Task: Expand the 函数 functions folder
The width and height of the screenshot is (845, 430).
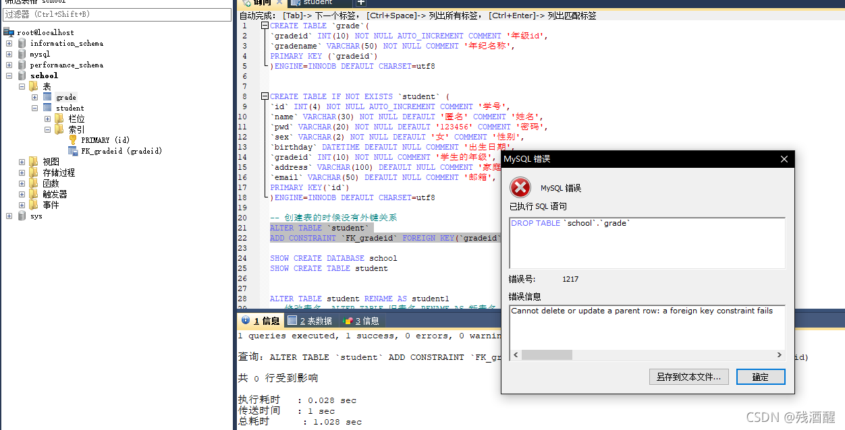Action: pos(22,183)
